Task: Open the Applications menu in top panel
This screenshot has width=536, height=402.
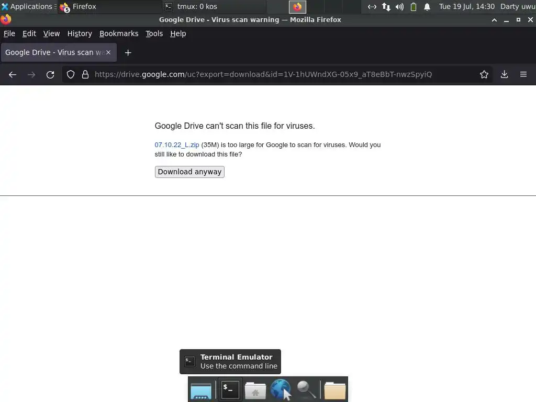Action: pyautogui.click(x=28, y=6)
